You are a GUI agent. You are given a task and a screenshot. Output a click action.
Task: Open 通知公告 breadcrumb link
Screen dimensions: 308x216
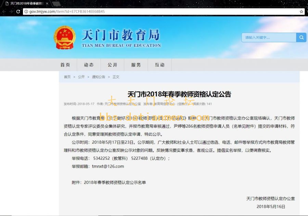coord(99,77)
